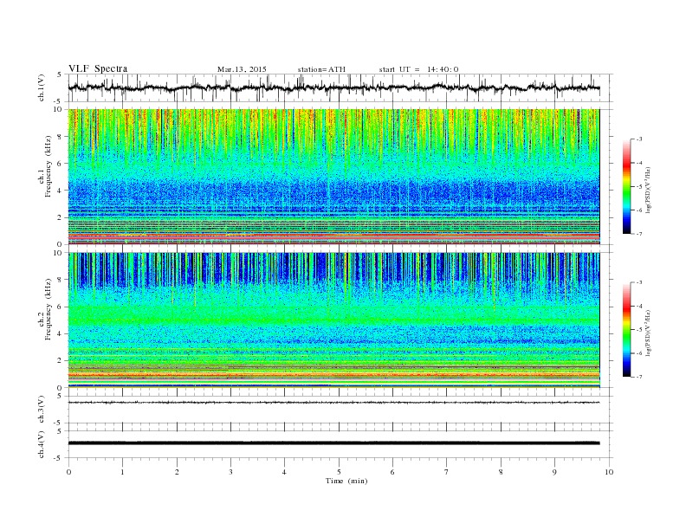Click the ch.2 colorbar "log(PSD)(V²/Hz)" label
686x530 pixels.
coord(649,333)
